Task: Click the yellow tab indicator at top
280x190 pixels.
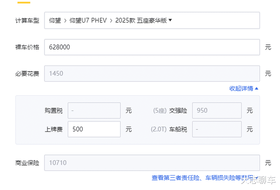Action: pos(23,2)
